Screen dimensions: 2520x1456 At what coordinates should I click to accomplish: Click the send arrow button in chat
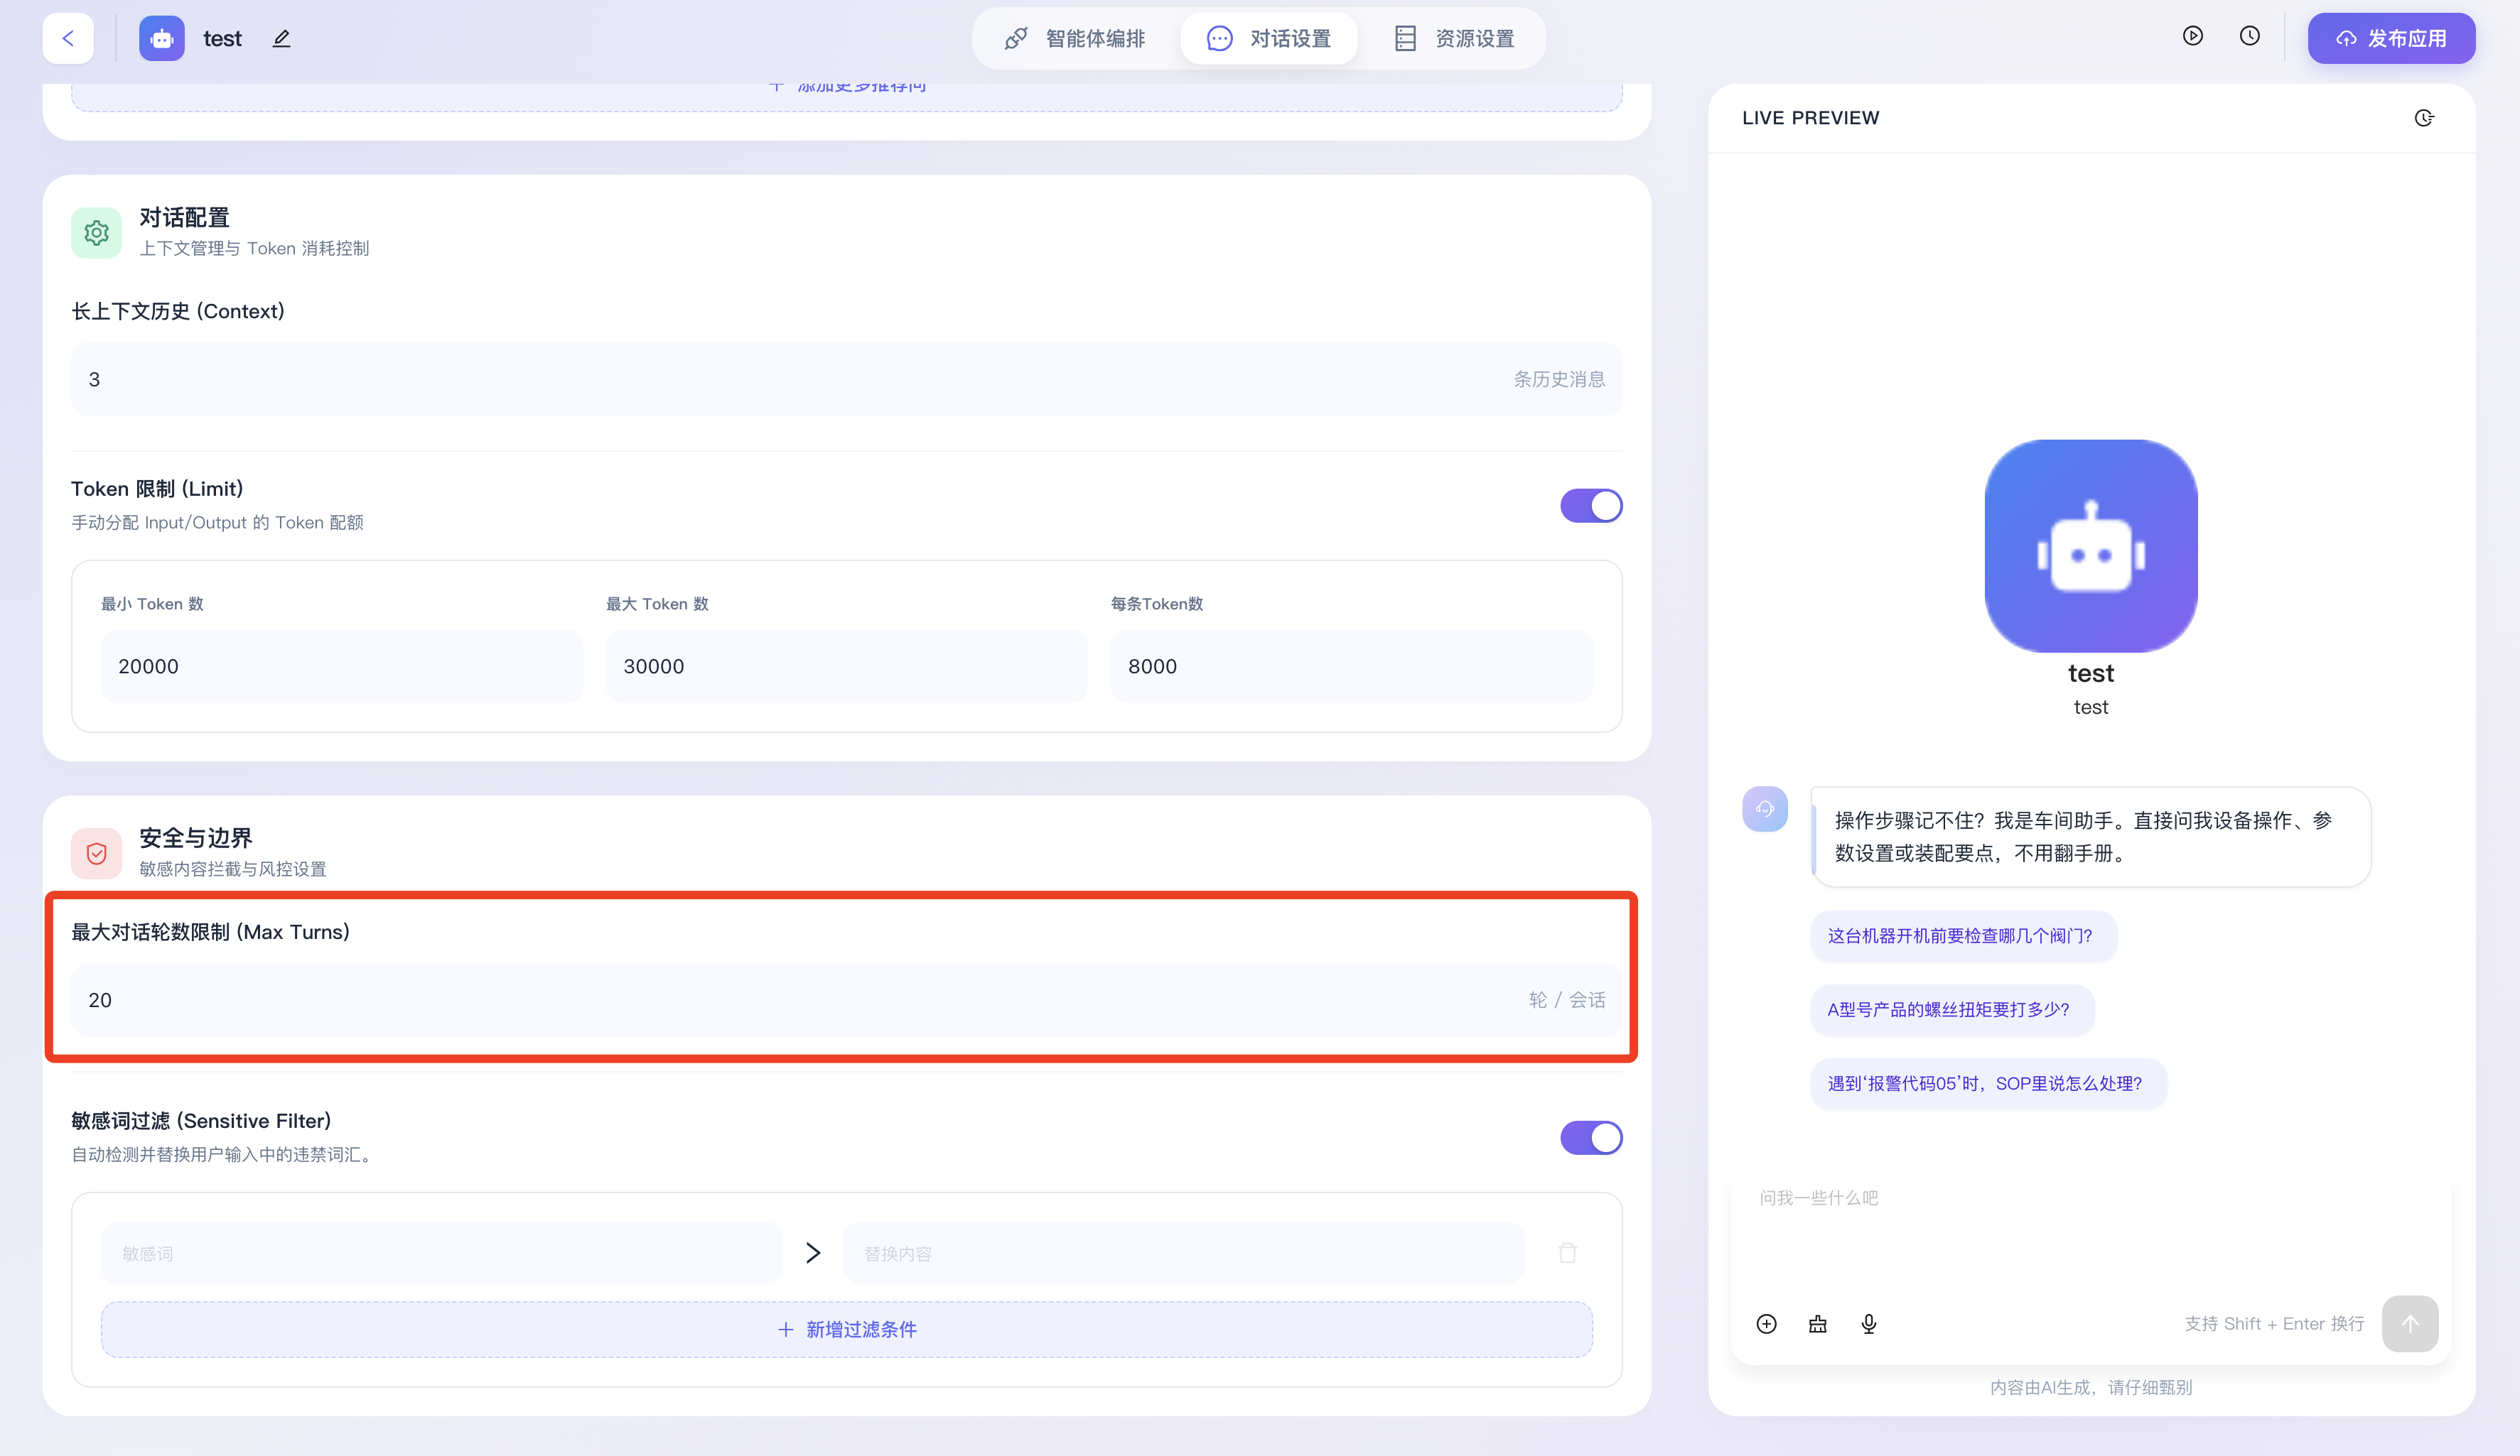(x=2409, y=1324)
